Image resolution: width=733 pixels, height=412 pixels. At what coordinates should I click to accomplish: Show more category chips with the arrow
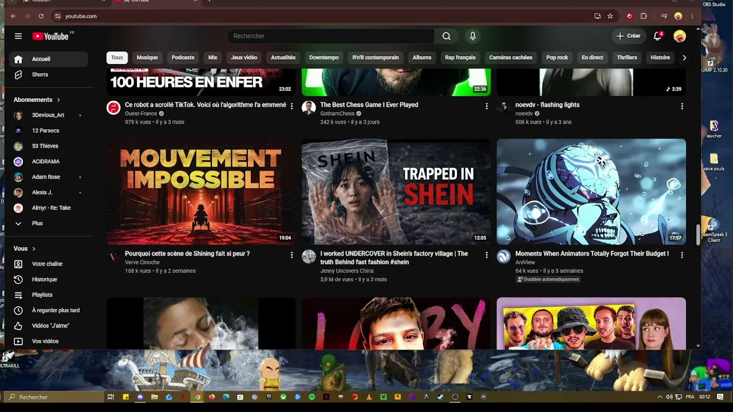click(x=684, y=57)
